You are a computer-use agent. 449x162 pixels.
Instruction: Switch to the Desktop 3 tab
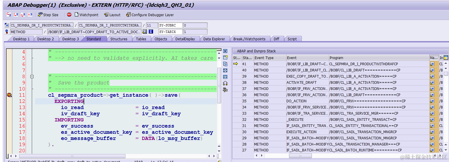pos(70,39)
